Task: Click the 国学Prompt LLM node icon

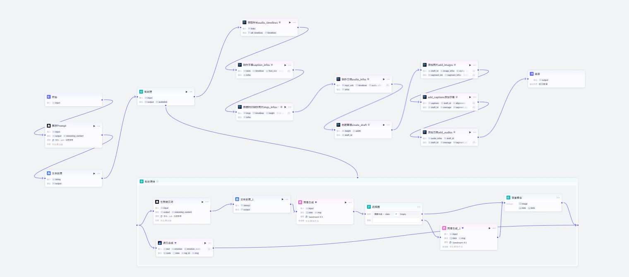Action: [49, 126]
